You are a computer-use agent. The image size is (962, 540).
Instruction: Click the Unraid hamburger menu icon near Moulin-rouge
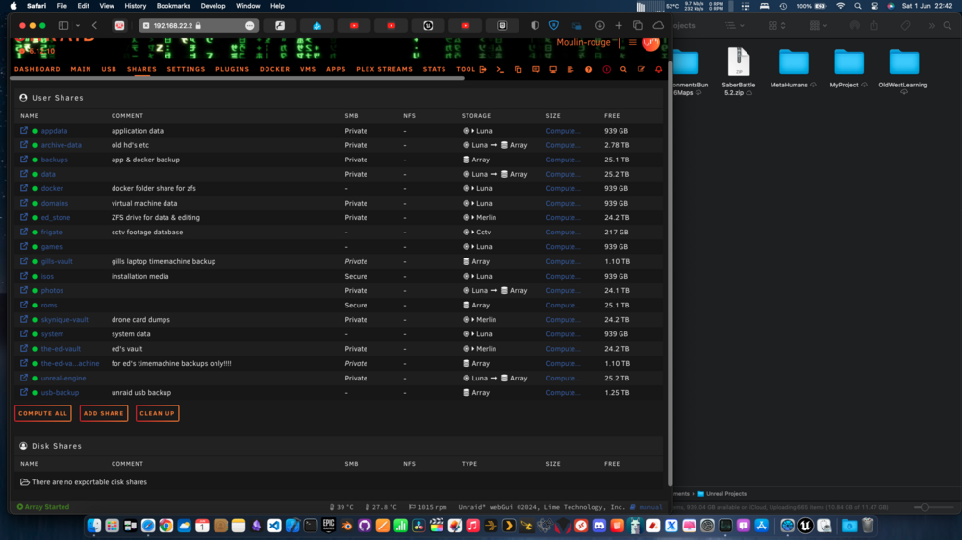click(x=633, y=43)
